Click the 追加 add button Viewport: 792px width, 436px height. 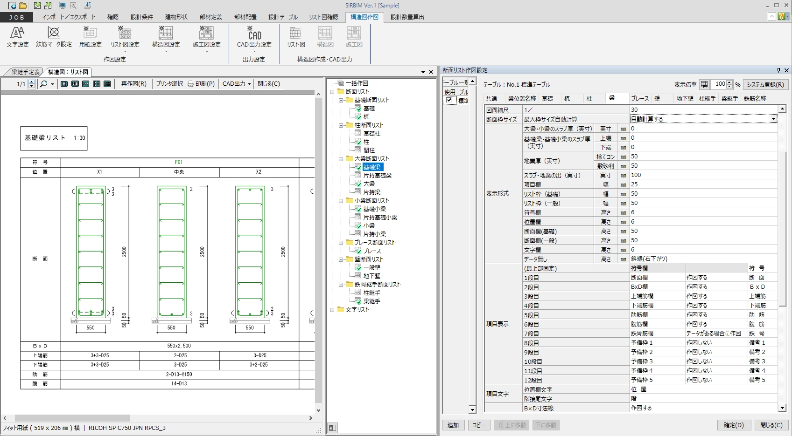point(453,425)
